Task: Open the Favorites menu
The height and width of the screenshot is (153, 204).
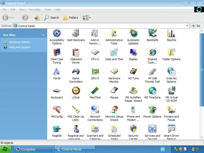Action: (35, 9)
